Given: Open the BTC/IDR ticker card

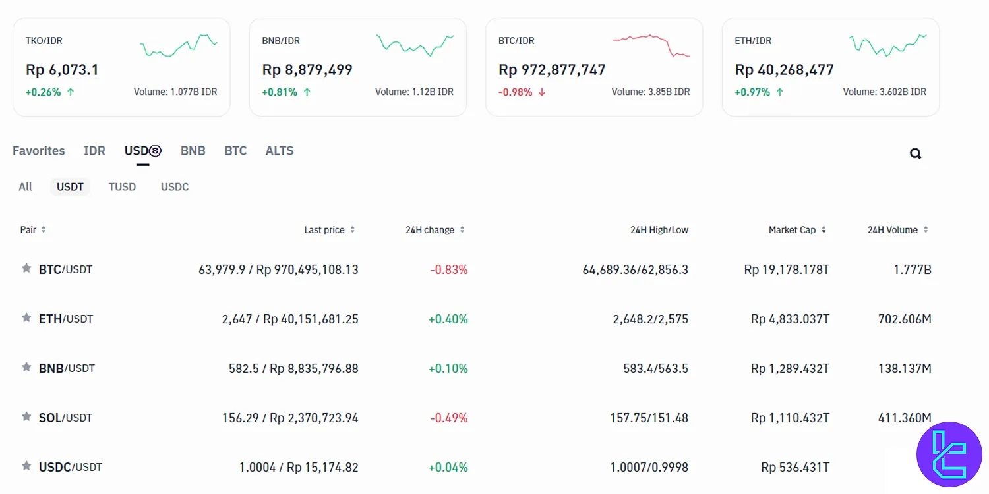Looking at the screenshot, I should click(x=594, y=67).
